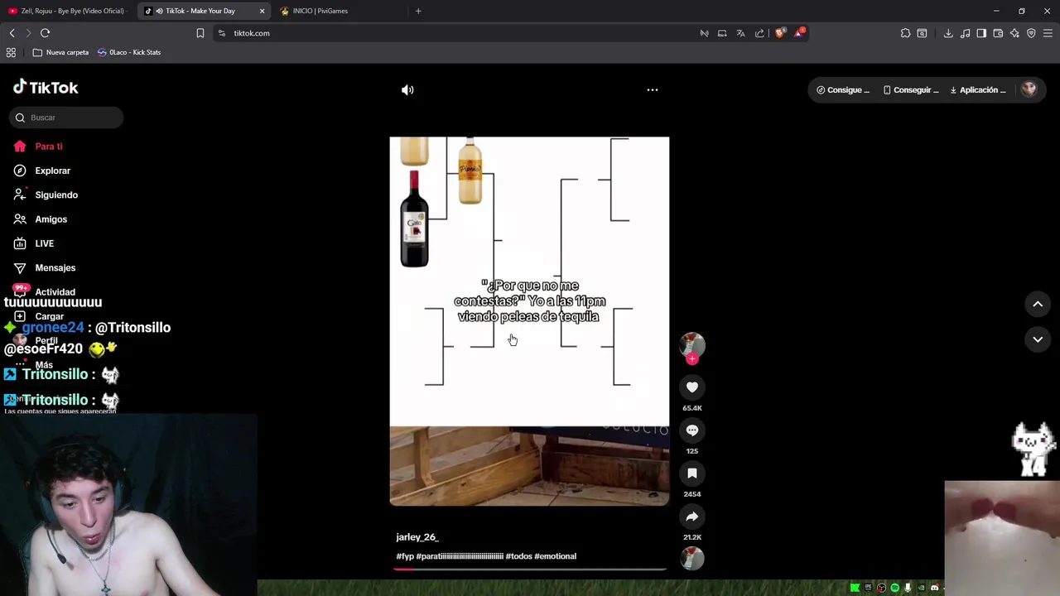Click the Aplicación download button
This screenshot has width=1060, height=596.
978,90
